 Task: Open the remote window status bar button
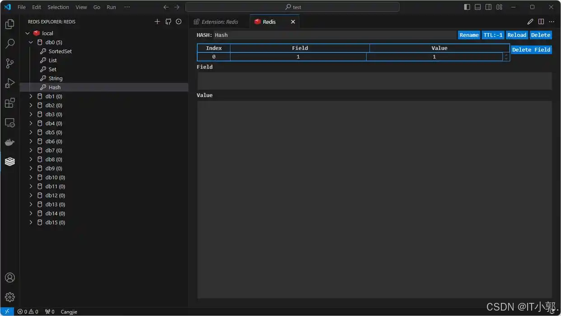(7, 311)
